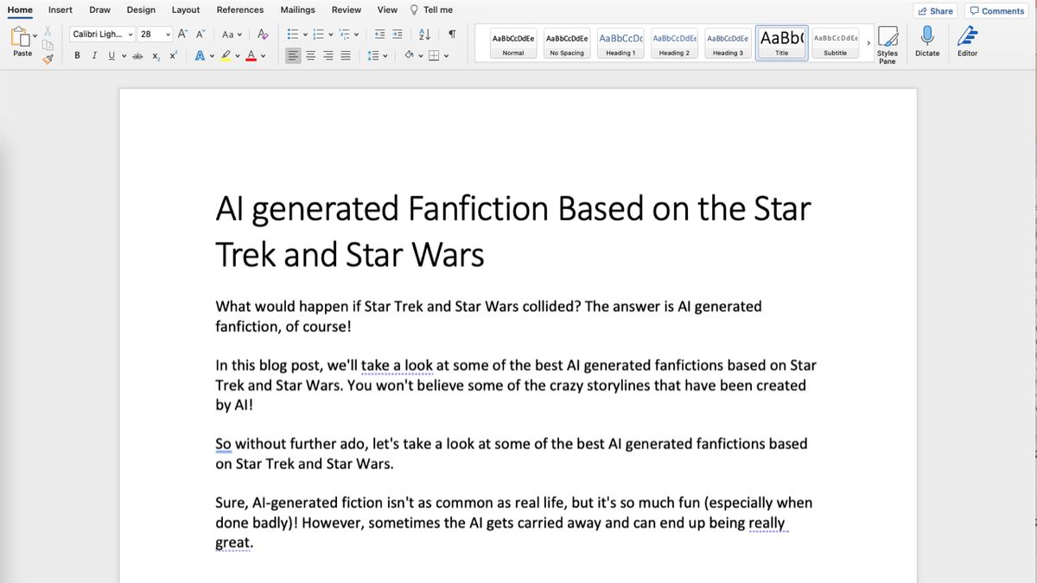Apply the Heading 1 style
This screenshot has height=583, width=1037.
(x=619, y=43)
